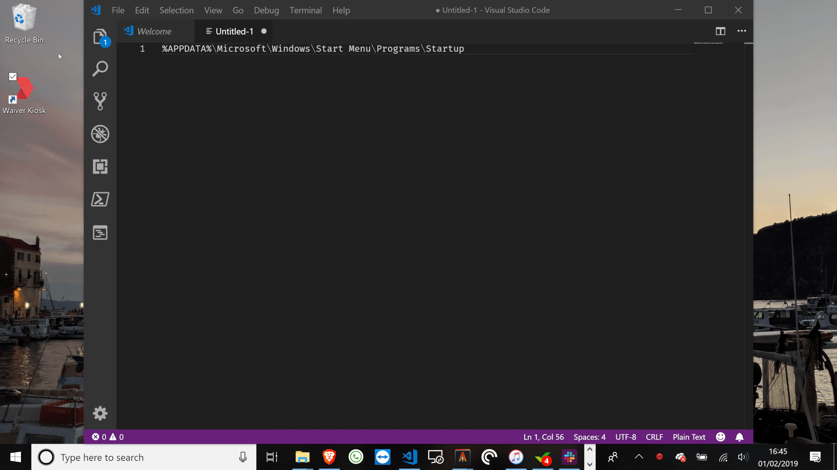This screenshot has width=837, height=470.
Task: Click Ln 1, Col 56 in status bar
Action: pos(544,437)
